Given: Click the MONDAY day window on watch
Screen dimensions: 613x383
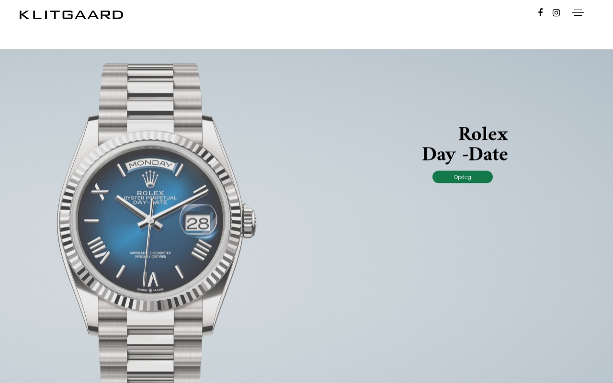Looking at the screenshot, I should click(150, 164).
